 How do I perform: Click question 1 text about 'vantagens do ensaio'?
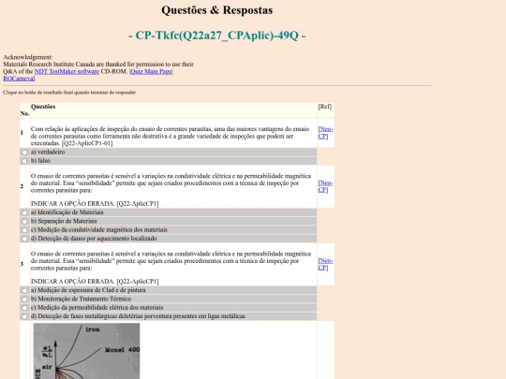tap(170, 136)
